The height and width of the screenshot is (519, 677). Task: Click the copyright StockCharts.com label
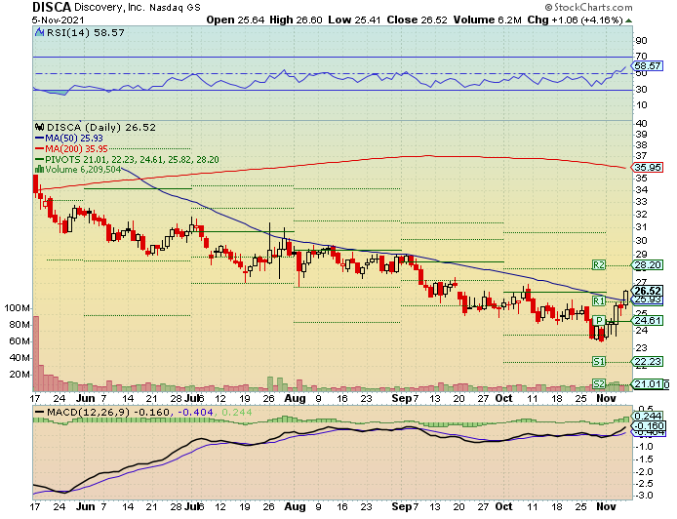(x=588, y=8)
